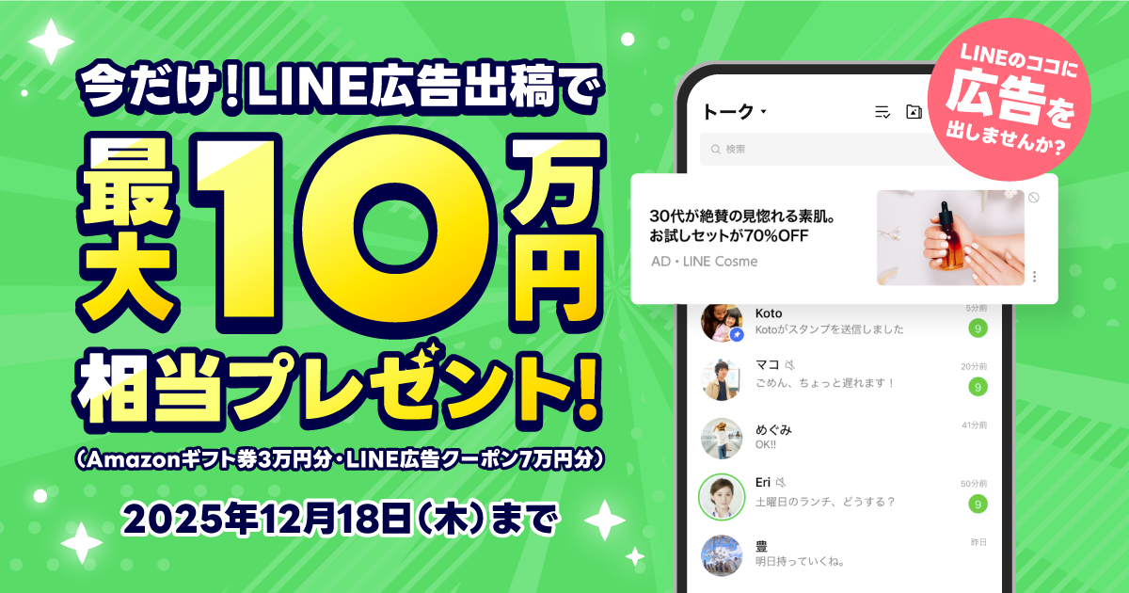
Task: Click the muted speaker icon beside Eri
Action: click(x=781, y=482)
